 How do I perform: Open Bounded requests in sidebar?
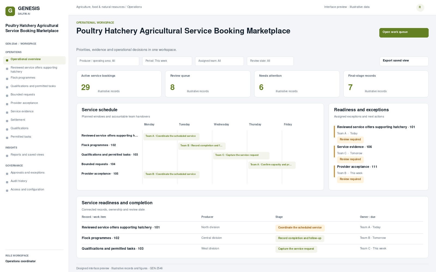click(23, 95)
